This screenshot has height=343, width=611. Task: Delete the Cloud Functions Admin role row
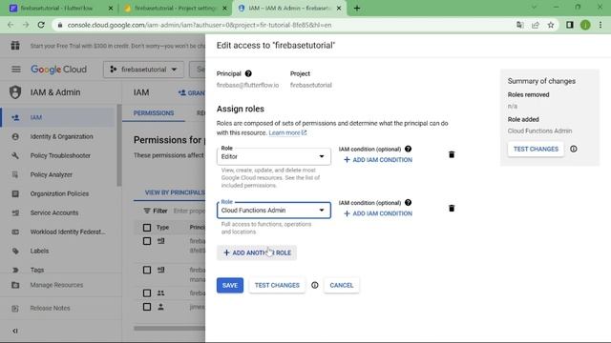[x=452, y=209]
